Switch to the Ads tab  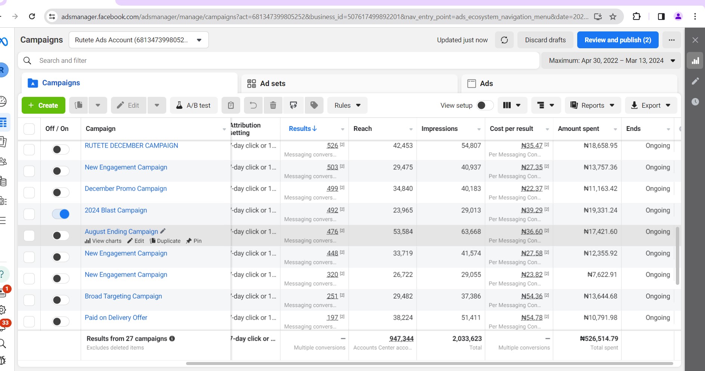486,83
